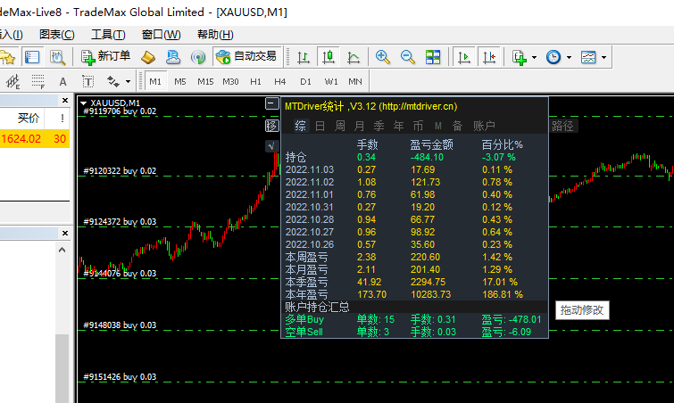The width and height of the screenshot is (674, 403).
Task: Select the H4 timeframe button
Action: click(x=280, y=82)
